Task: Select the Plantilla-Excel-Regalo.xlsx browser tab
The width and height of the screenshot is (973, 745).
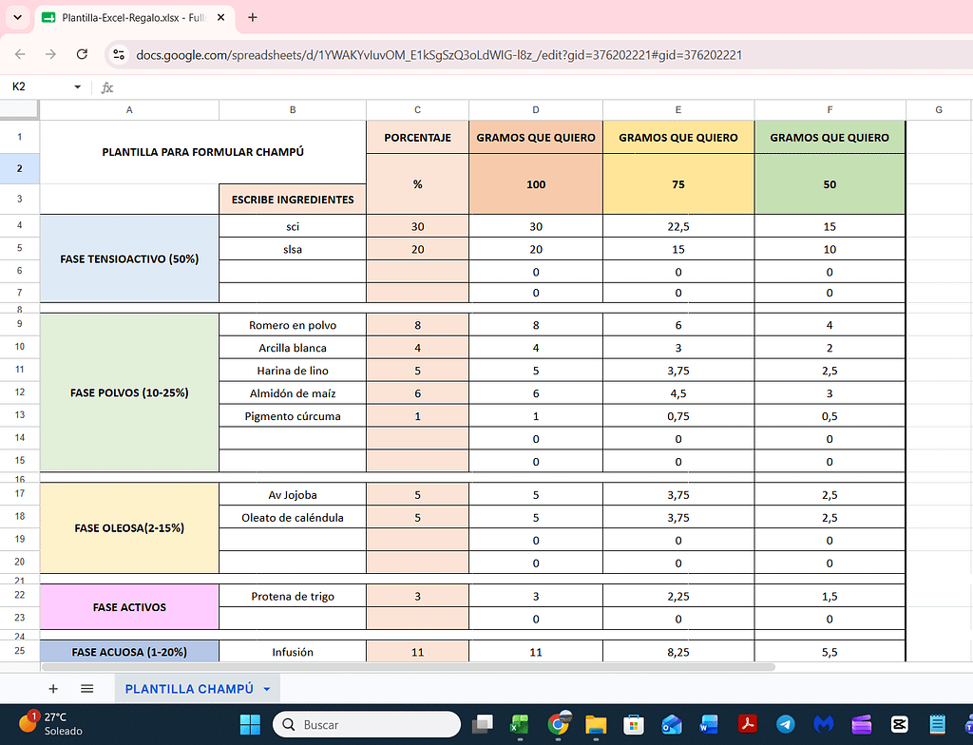Action: click(x=135, y=17)
